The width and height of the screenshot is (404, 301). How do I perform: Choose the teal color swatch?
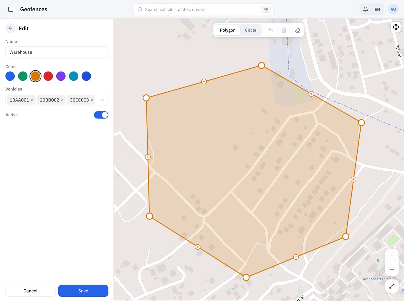coord(73,76)
